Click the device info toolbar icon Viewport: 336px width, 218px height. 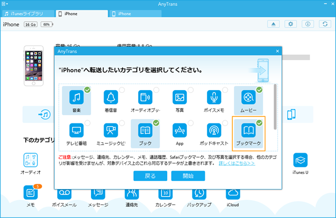click(308, 24)
